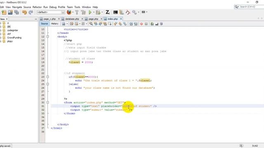Click the Shift Line Left icon
The image size is (264, 148).
(131, 24)
